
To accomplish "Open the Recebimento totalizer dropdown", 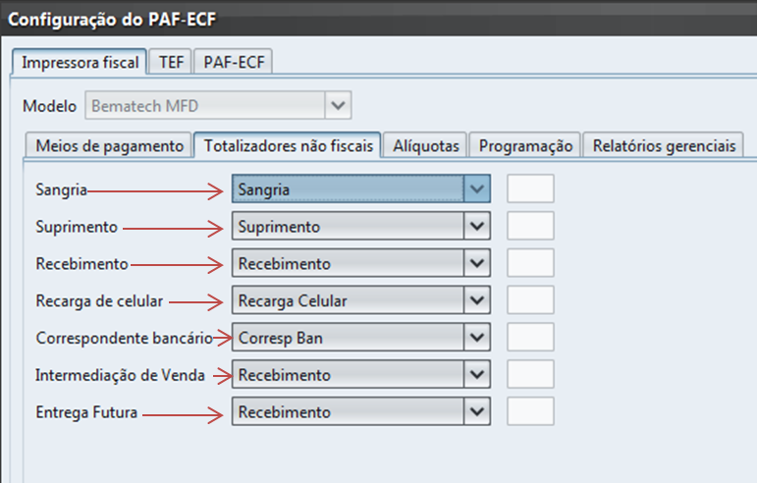I will 477,263.
